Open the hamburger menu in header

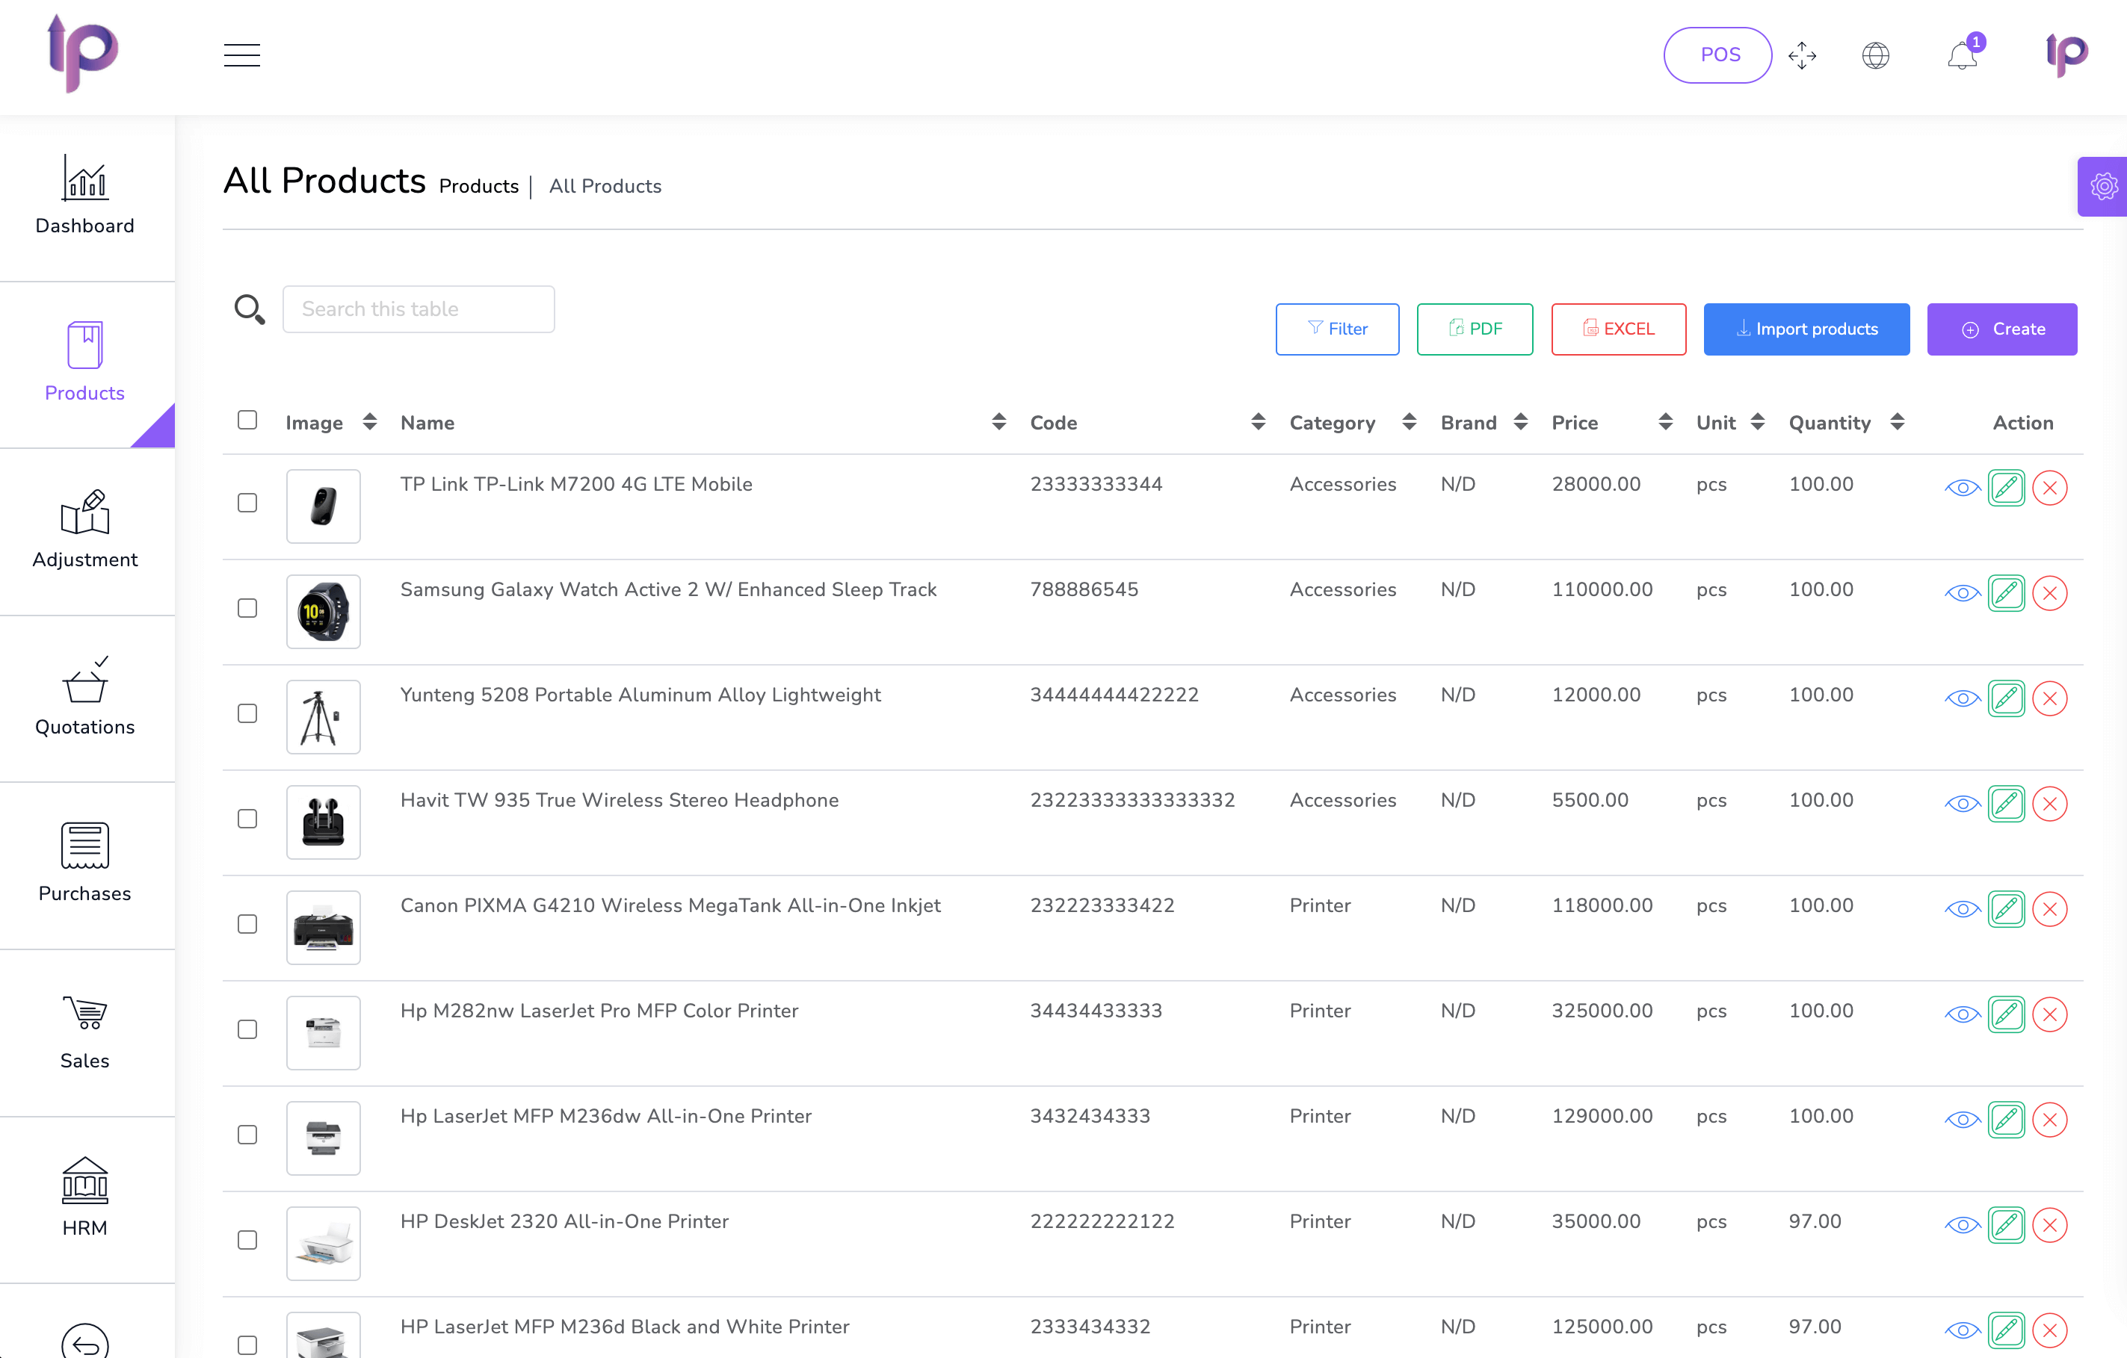[x=242, y=55]
